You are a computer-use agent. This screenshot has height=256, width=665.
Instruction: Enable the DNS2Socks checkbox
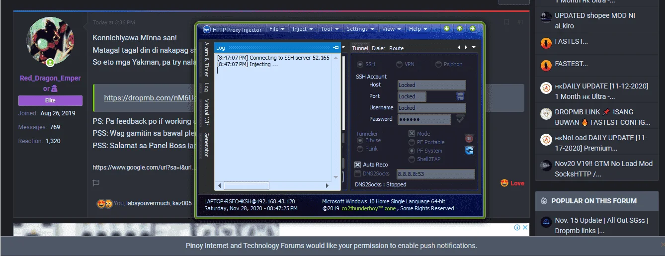point(358,173)
